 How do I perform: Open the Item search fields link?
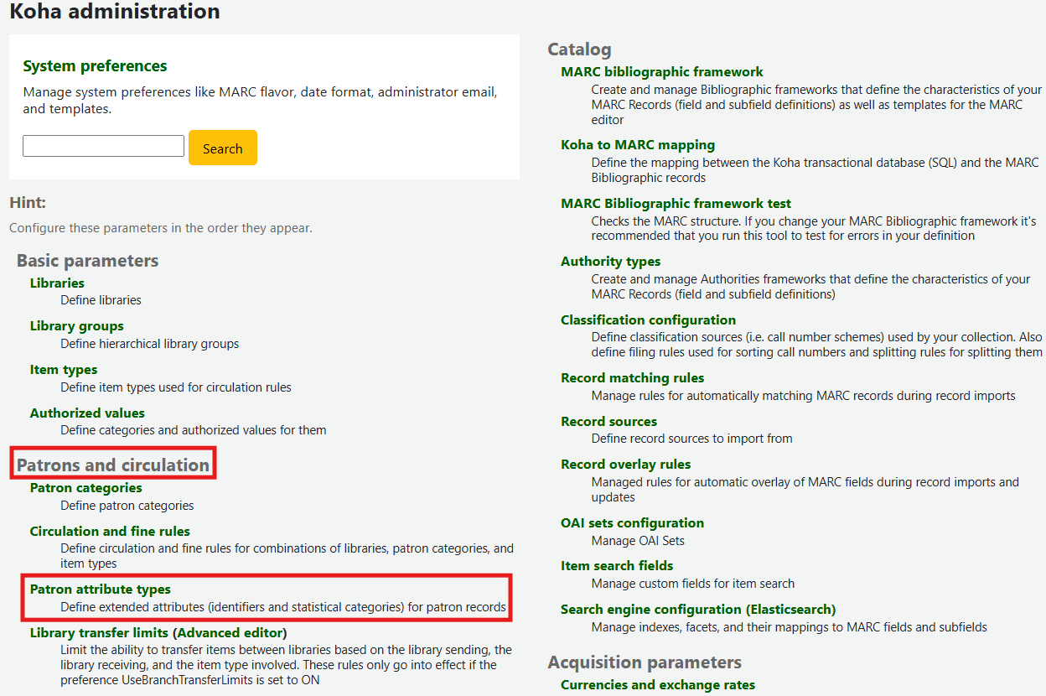(x=617, y=565)
